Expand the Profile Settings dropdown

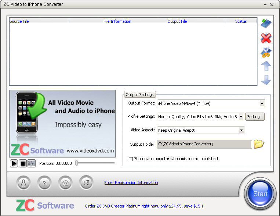[x=241, y=117]
